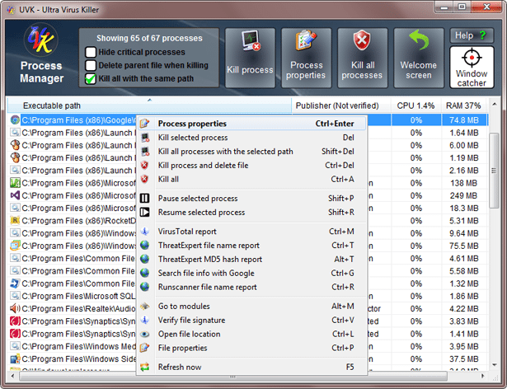Viewport: 507px width, 389px height.
Task: Uncheck Kill all with the same path
Action: [x=92, y=78]
